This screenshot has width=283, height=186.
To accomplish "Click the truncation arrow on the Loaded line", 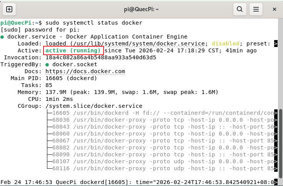I will 276,44.
